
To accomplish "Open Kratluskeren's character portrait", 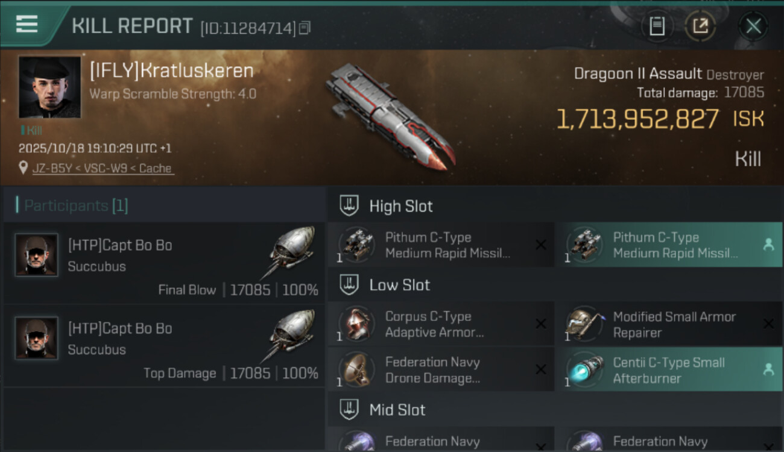I will 49,87.
